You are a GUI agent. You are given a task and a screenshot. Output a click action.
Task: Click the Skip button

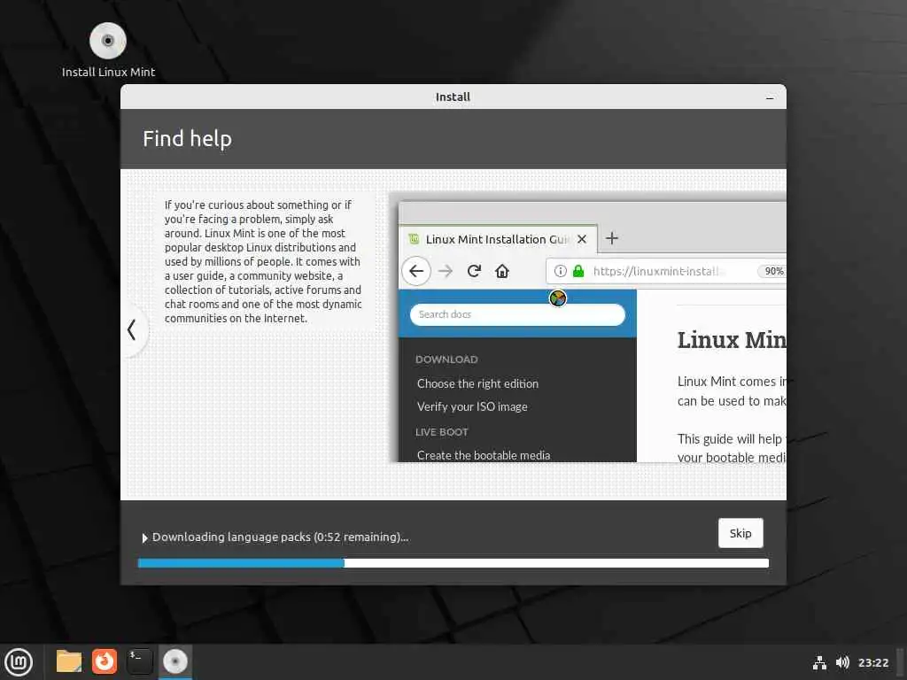[740, 533]
